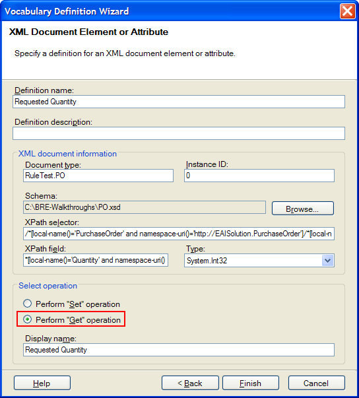This screenshot has height=398, width=359.
Task: Close the Vocabulary Definition Wizard window
Action: (x=347, y=11)
